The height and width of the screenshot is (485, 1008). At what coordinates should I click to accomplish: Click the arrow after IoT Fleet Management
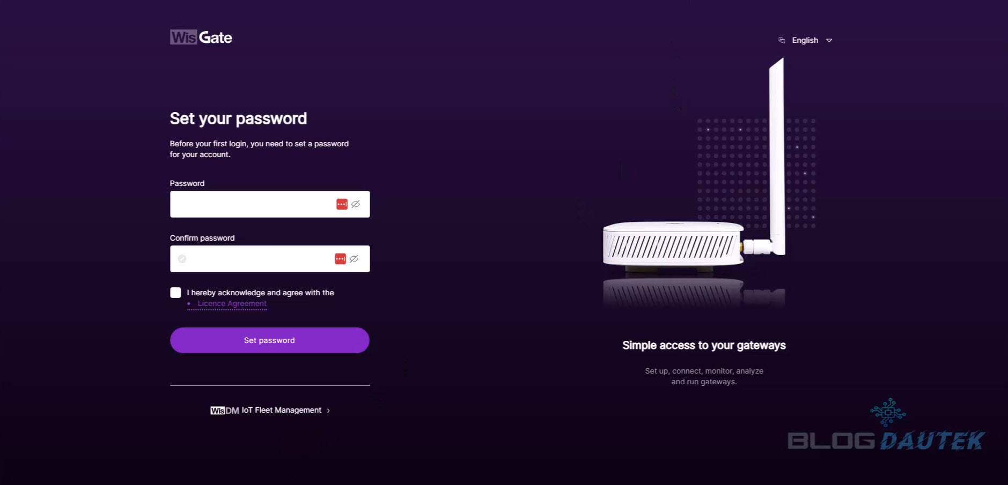click(x=328, y=411)
